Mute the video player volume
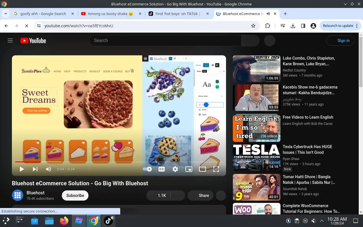The height and width of the screenshot is (227, 363). [x=48, y=169]
